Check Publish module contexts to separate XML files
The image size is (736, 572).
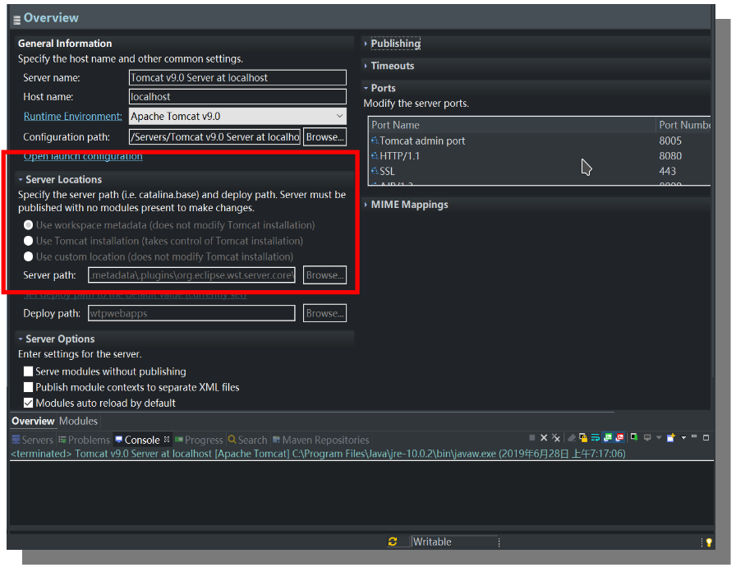(x=29, y=387)
